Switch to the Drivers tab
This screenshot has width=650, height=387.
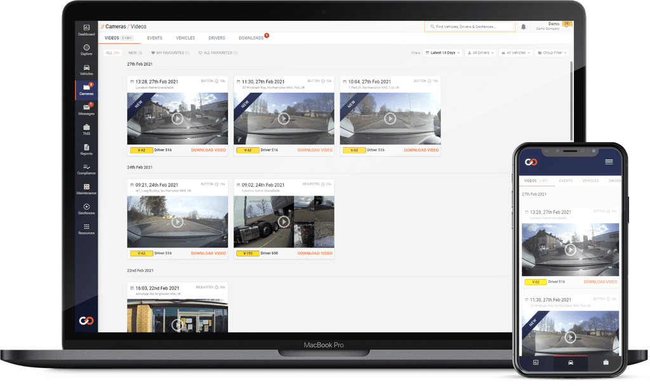click(217, 37)
